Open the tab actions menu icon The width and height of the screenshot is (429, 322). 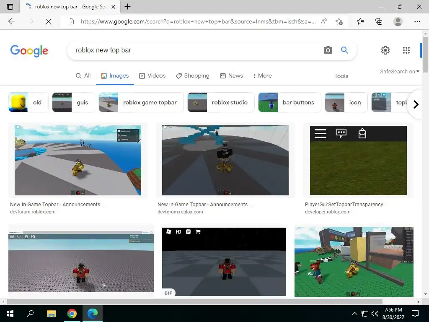point(10,7)
